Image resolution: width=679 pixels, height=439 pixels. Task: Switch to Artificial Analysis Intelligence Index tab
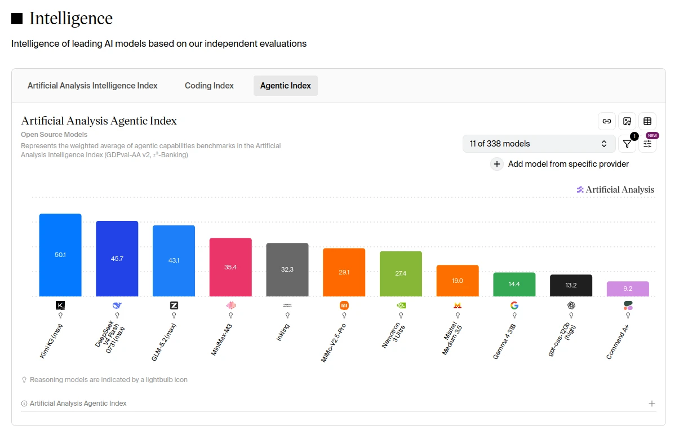point(92,86)
